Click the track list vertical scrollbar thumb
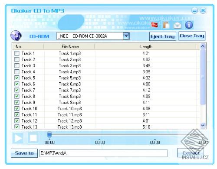The image size is (217, 169). point(203,77)
